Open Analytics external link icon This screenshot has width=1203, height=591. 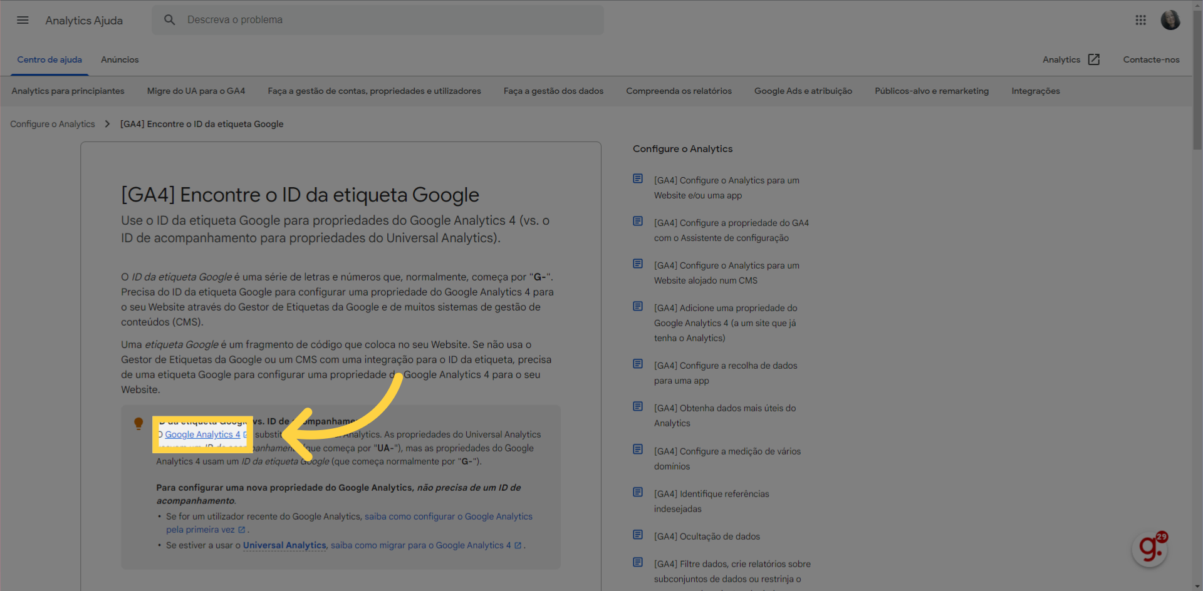pos(1094,59)
